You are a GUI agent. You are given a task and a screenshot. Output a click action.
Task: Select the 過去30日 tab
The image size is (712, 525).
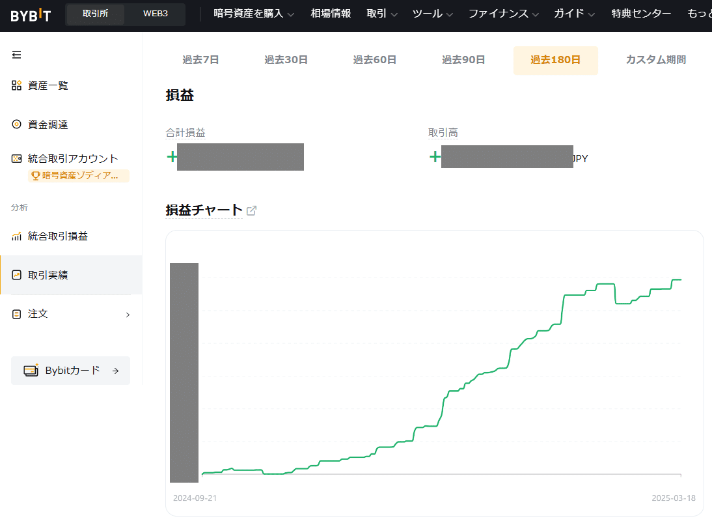[286, 60]
